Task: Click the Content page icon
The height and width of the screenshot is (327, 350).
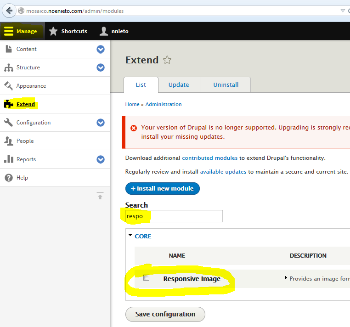Action: 8,49
